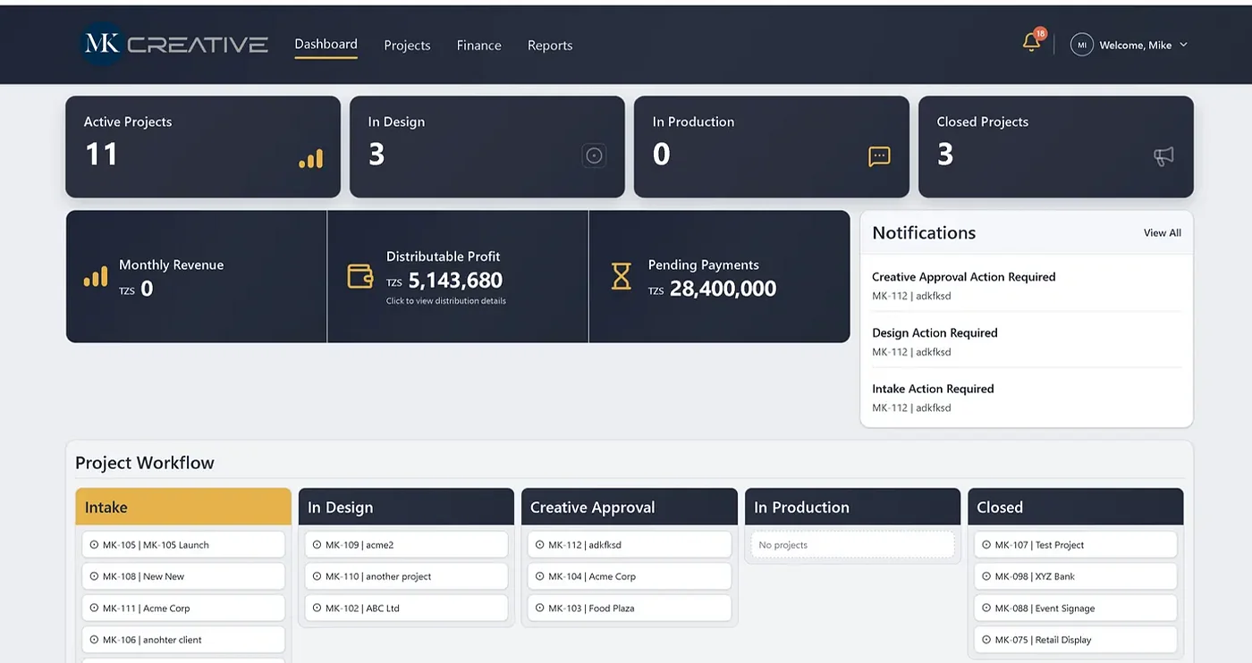Click the 'MK-103 | Food Plaza' text
The height and width of the screenshot is (663, 1252).
point(591,608)
